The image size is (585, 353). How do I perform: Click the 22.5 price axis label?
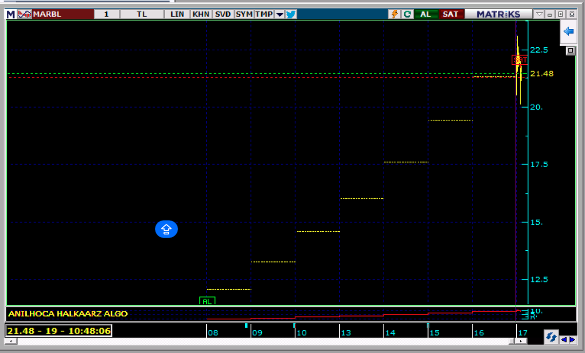pos(539,50)
